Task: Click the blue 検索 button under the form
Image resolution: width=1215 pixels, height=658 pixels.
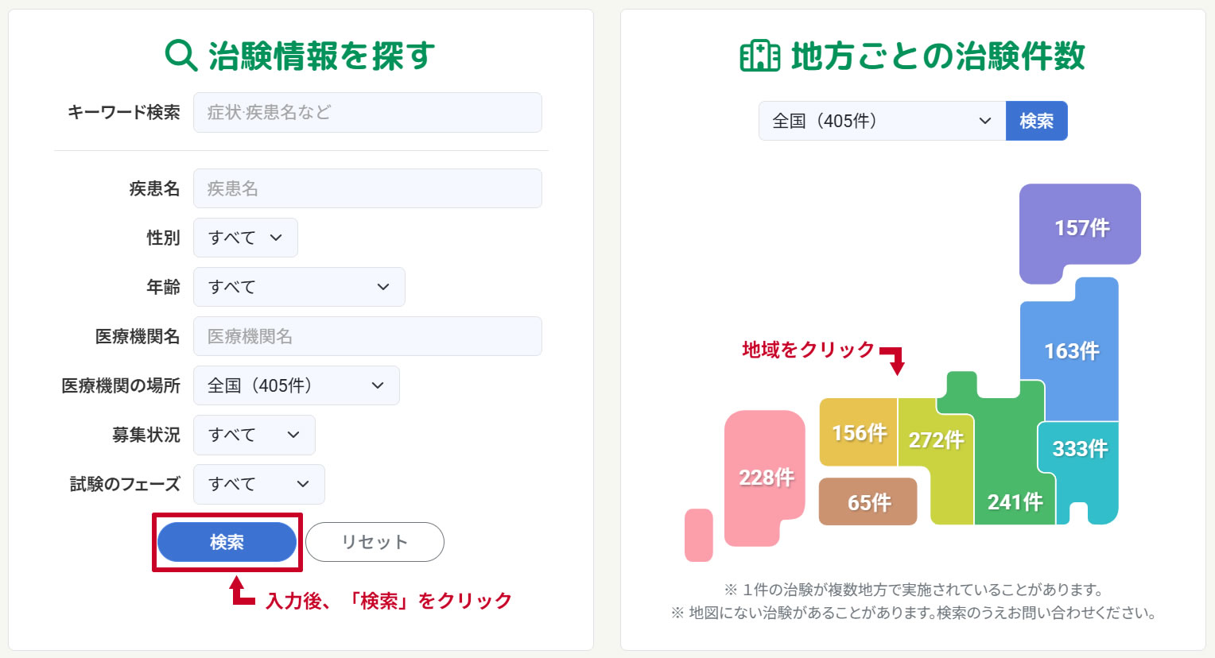Action: coord(227,542)
